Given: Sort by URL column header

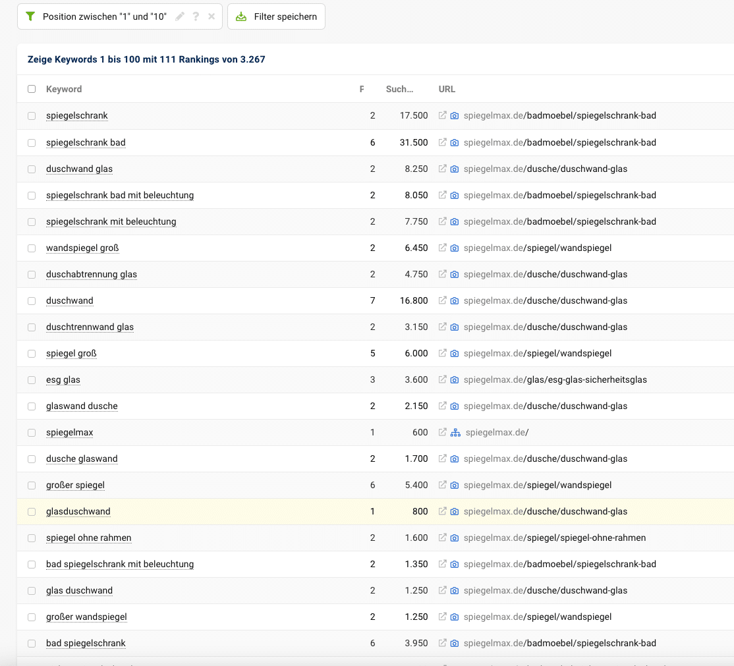Looking at the screenshot, I should [x=447, y=89].
